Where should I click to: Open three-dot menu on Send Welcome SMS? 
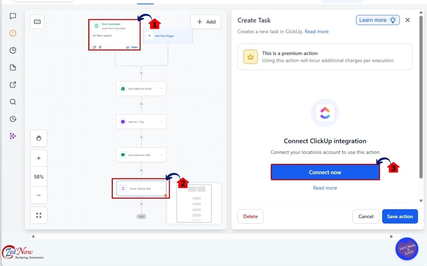pyautogui.click(x=161, y=155)
